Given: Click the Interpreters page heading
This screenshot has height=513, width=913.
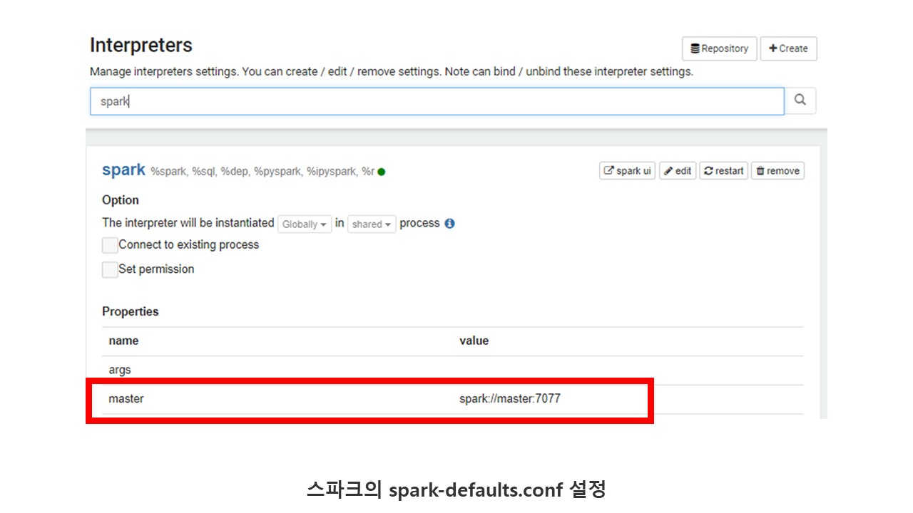Looking at the screenshot, I should (141, 45).
